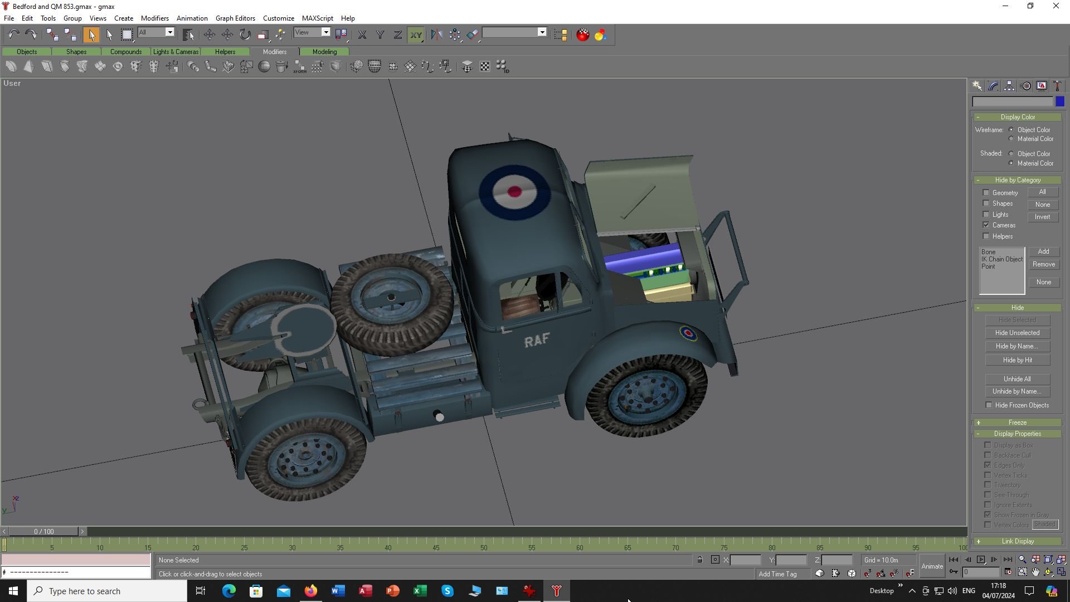Screen dimensions: 1070x602
Task: Click the Undo arrow icon
Action: [x=13, y=35]
